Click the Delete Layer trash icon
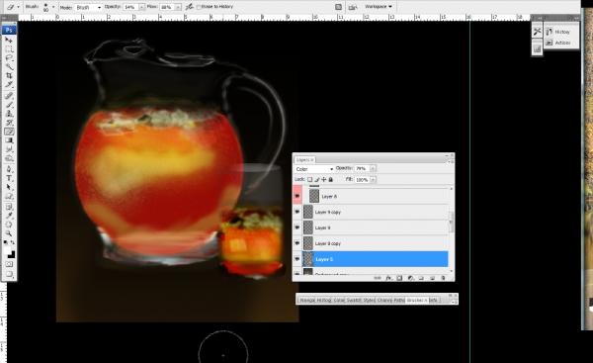 (x=443, y=278)
